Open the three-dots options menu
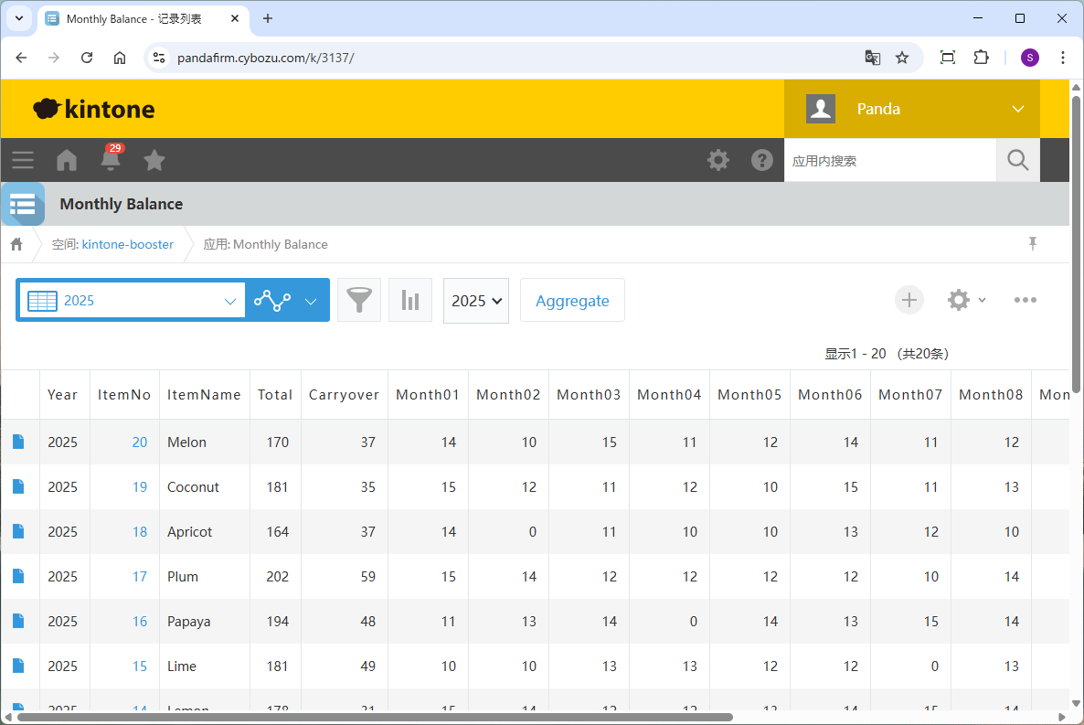 (1025, 300)
